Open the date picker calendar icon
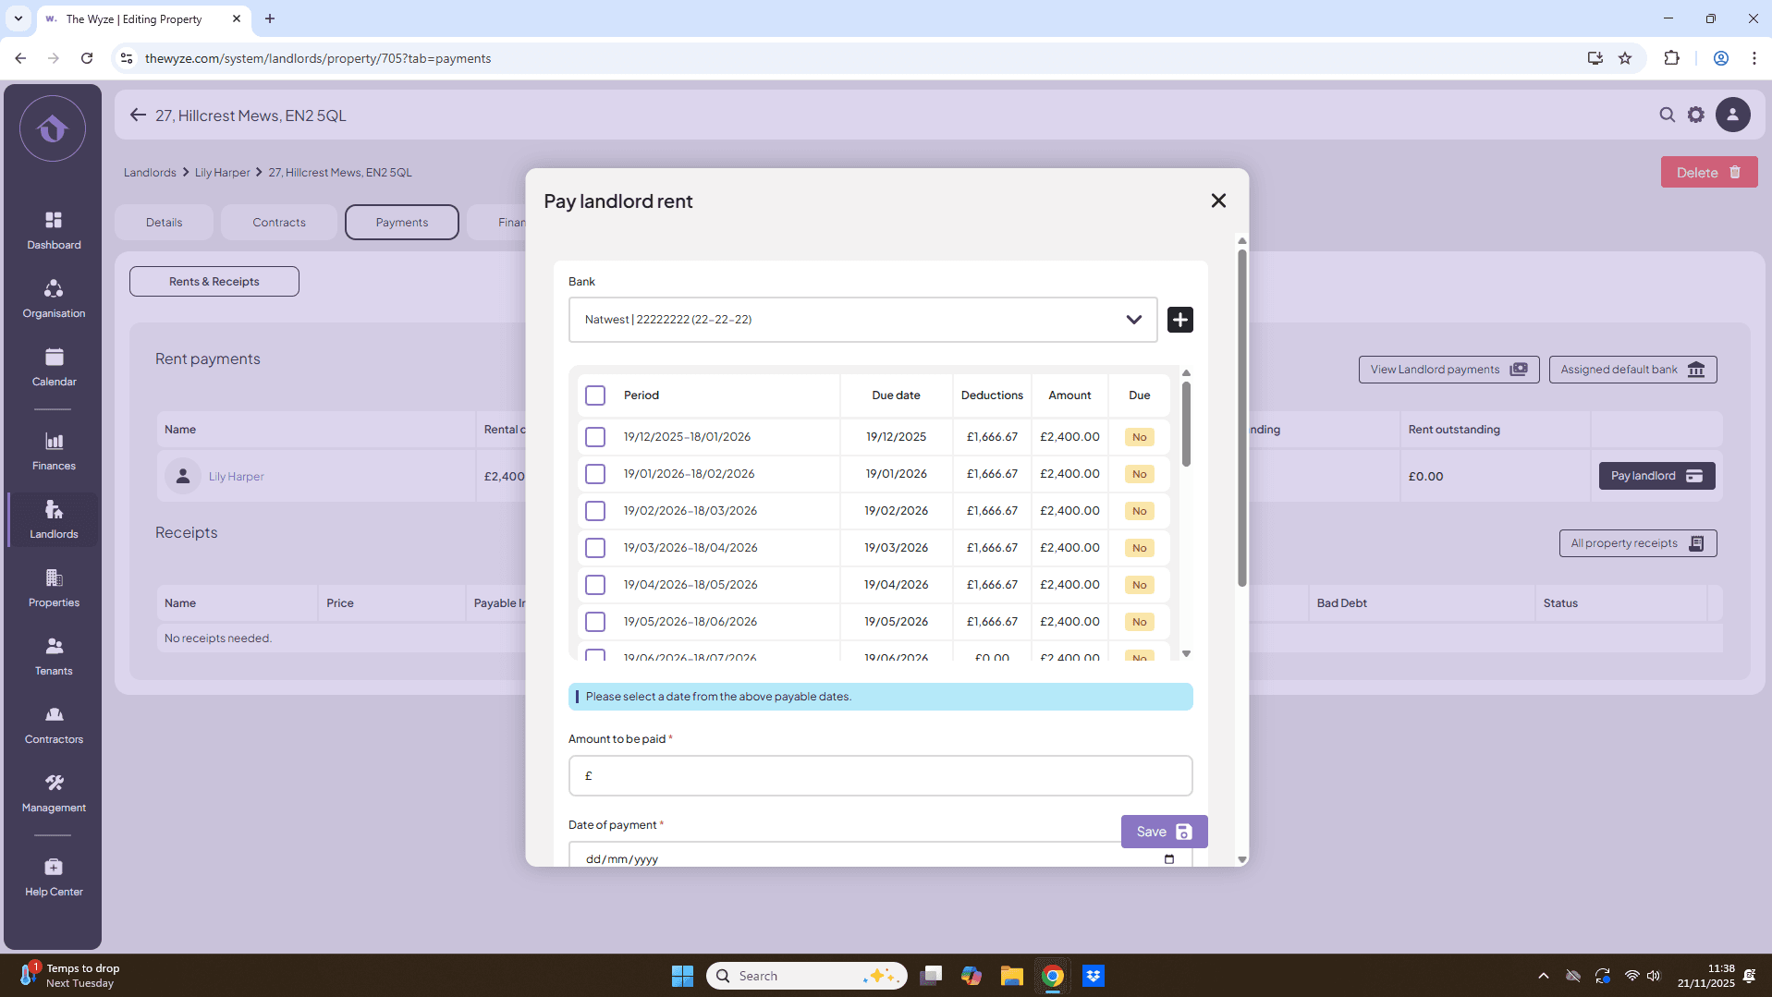The height and width of the screenshot is (997, 1772). pyautogui.click(x=1168, y=859)
